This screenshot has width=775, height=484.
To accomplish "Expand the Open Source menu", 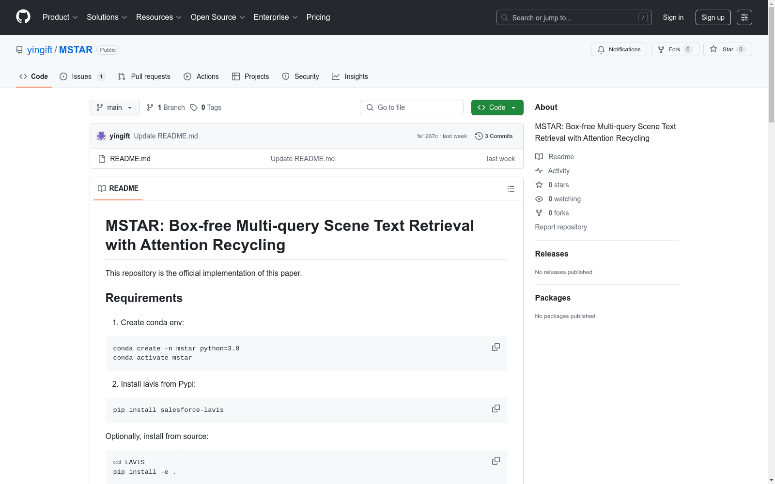I will click(x=218, y=17).
